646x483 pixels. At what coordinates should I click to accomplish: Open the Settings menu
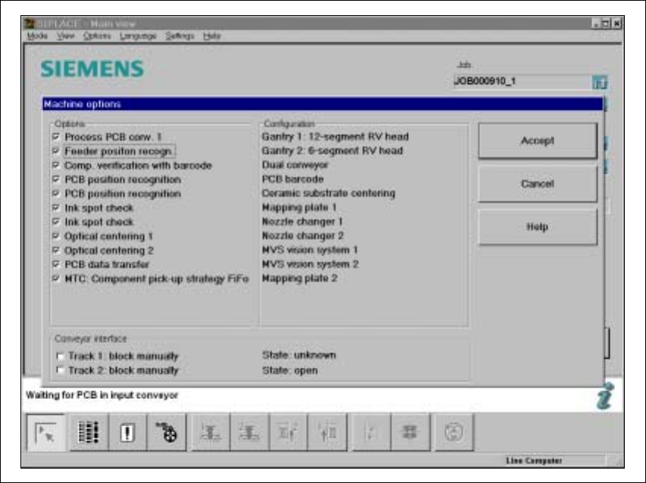coord(179,36)
